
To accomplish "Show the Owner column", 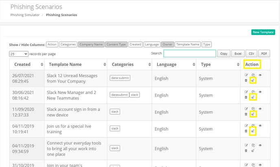I will tap(168, 44).
